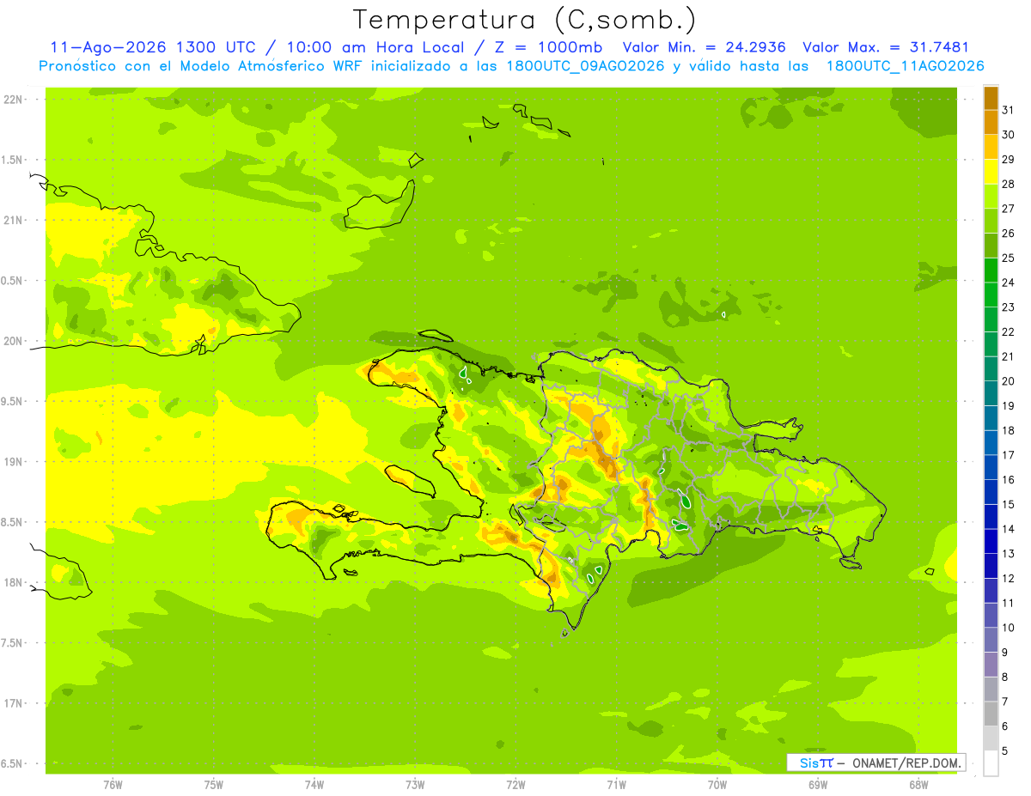Pick the gray swatch between legend 6 and 7
The width and height of the screenshot is (1031, 796).
coord(991,714)
